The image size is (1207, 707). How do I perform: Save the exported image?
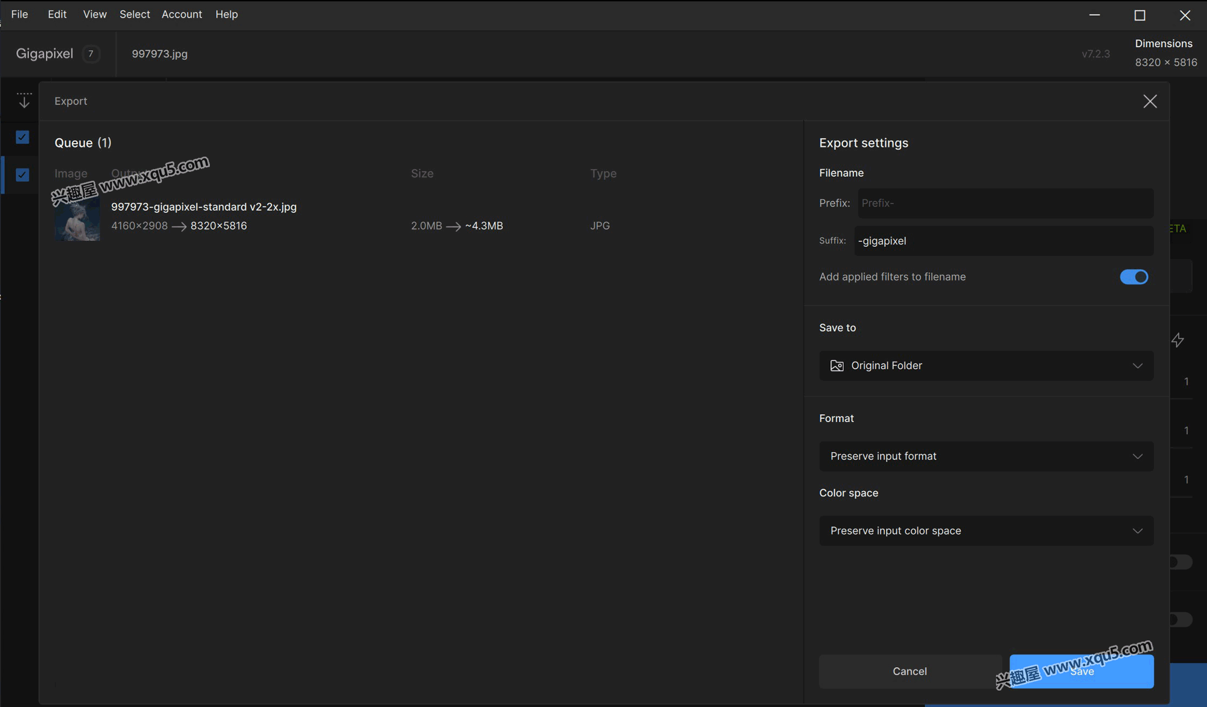pyautogui.click(x=1081, y=671)
